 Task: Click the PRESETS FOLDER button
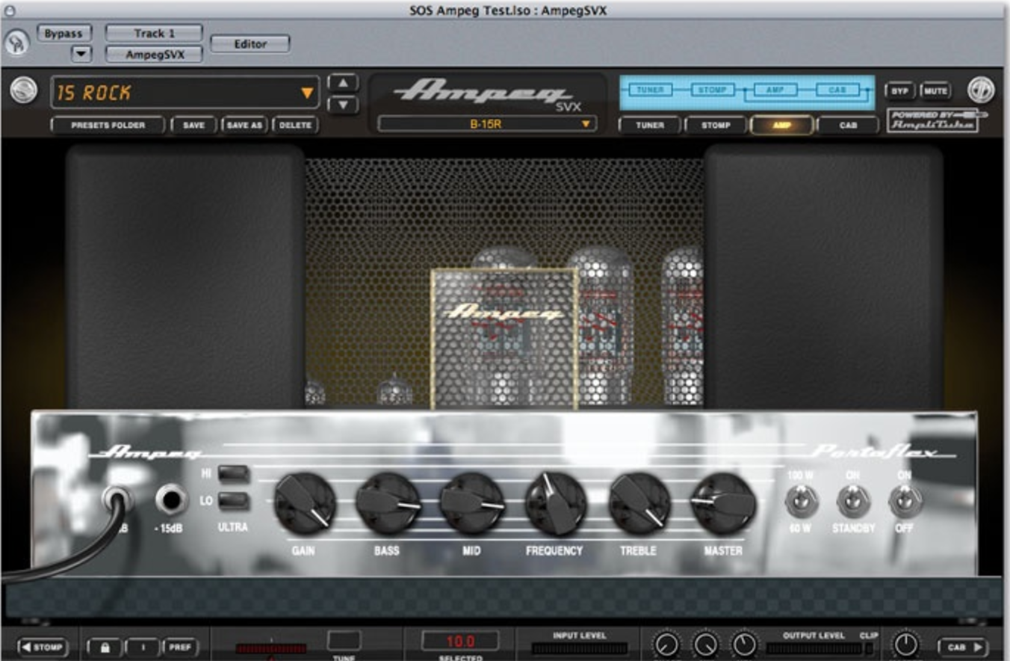point(108,125)
